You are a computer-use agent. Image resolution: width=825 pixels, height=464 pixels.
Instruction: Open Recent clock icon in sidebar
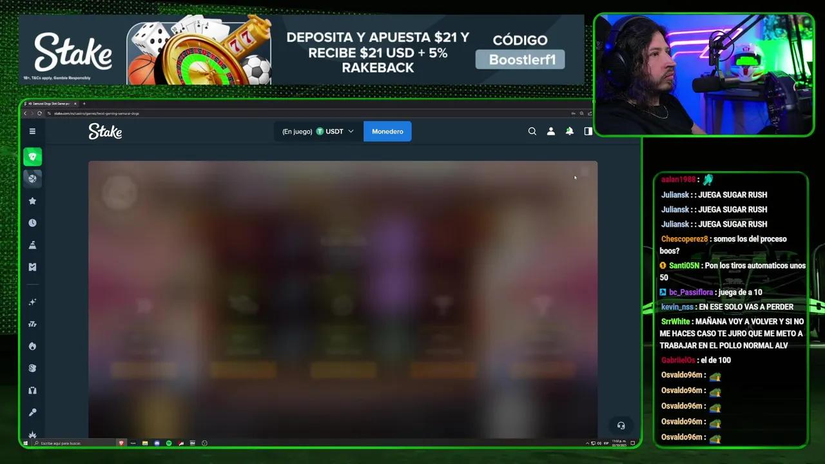(32, 223)
